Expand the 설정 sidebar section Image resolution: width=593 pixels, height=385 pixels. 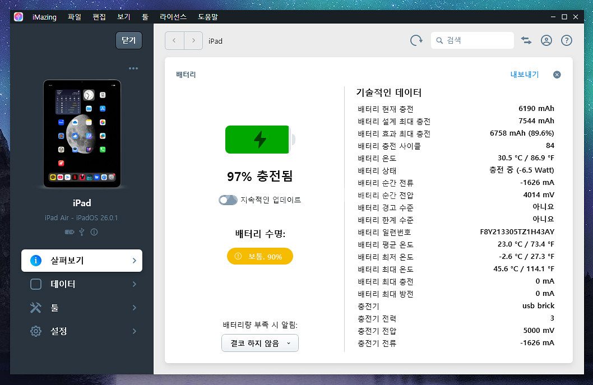pyautogui.click(x=82, y=331)
